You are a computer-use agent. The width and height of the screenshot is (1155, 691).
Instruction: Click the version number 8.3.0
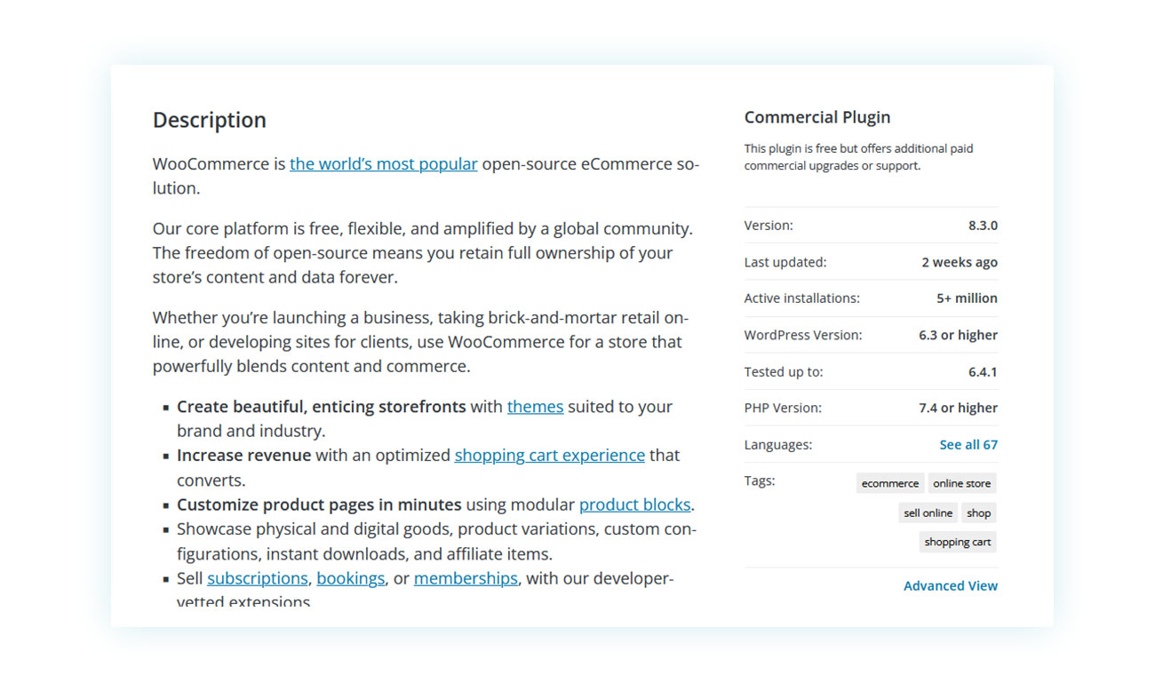pyautogui.click(x=983, y=226)
